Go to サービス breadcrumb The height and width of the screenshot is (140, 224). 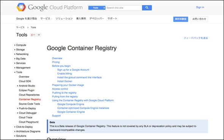tap(20, 27)
